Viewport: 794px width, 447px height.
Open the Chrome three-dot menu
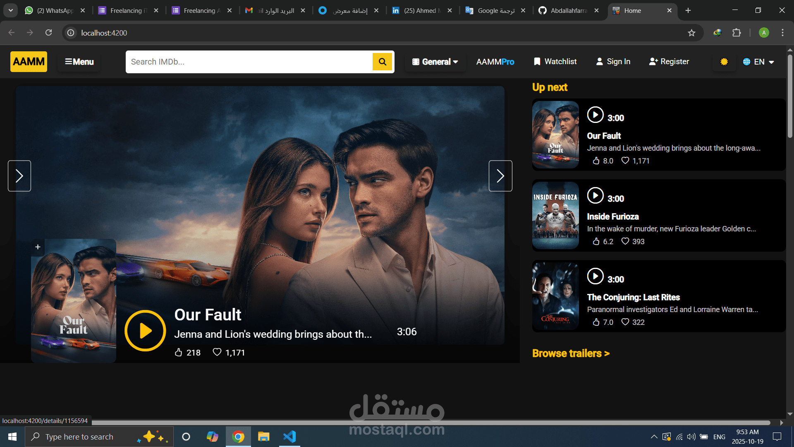click(x=782, y=33)
